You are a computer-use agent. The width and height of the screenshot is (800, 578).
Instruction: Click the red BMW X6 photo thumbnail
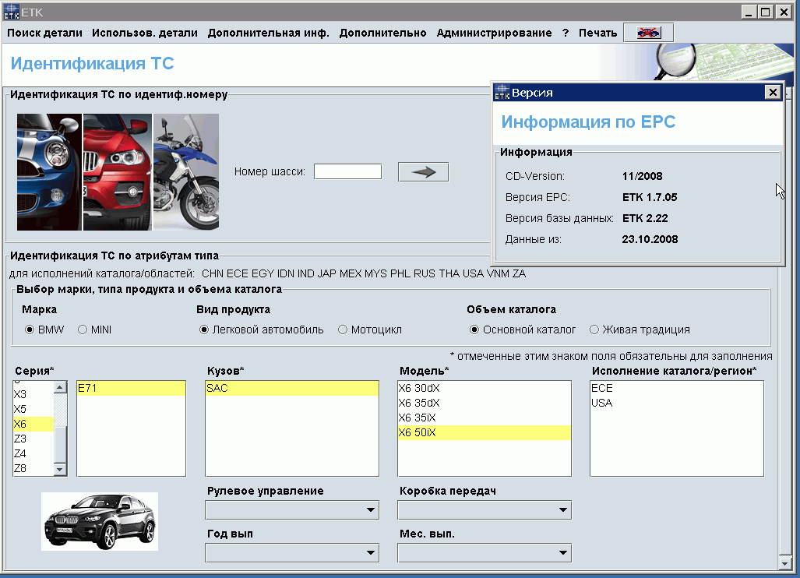click(x=118, y=172)
